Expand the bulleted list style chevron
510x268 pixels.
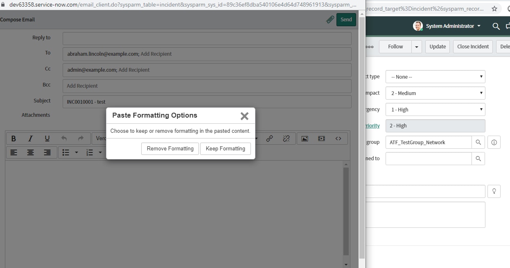tap(76, 152)
